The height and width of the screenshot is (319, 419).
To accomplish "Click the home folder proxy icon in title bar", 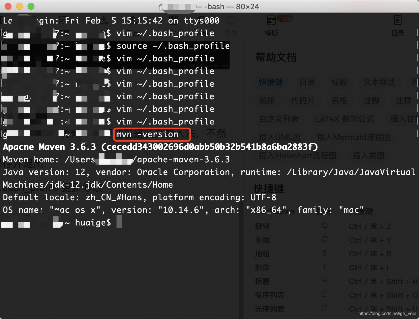I will click(x=161, y=6).
